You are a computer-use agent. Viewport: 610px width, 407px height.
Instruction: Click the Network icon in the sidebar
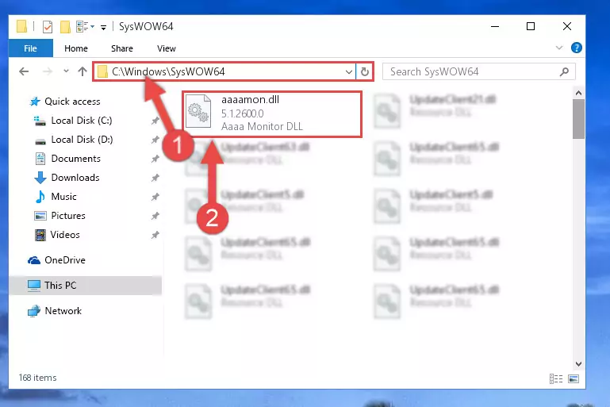(34, 311)
